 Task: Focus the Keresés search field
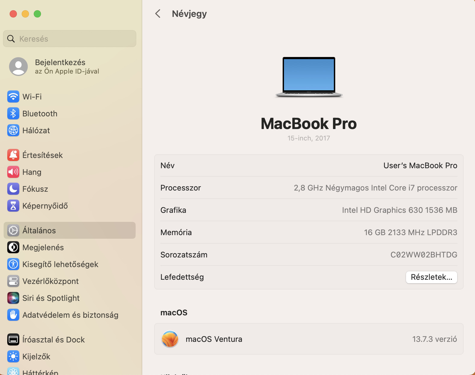[70, 39]
